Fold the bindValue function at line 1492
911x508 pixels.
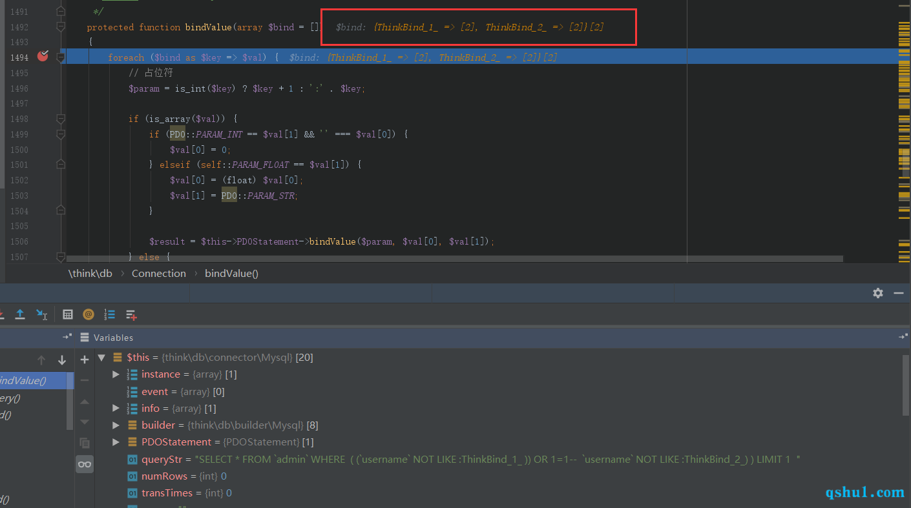click(x=61, y=27)
